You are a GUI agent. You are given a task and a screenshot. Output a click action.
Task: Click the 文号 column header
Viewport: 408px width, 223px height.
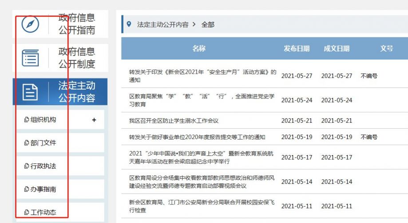coord(387,48)
